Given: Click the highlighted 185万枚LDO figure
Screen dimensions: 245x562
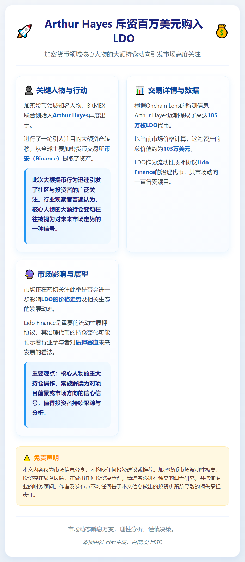Looking at the screenshot, I should [176, 120].
